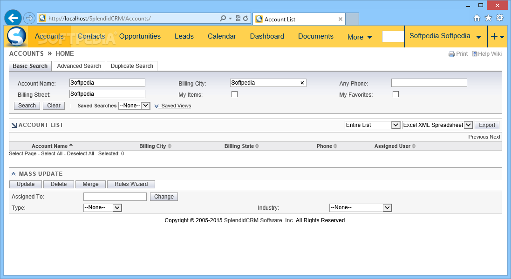Toggle the My Items checkbox
The width and height of the screenshot is (511, 279).
point(234,94)
